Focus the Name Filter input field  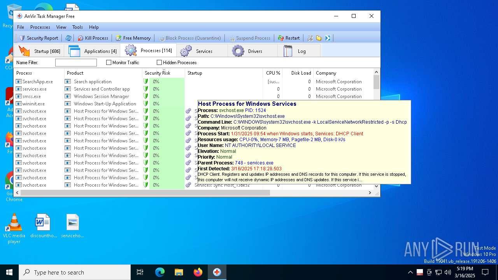pyautogui.click(x=76, y=63)
